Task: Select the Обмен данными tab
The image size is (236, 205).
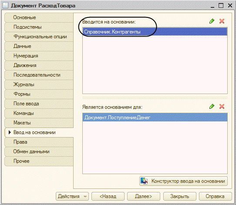Action: point(39,151)
